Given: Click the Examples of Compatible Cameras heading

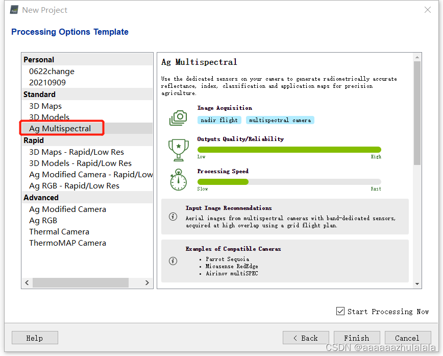Looking at the screenshot, I should 233,249.
